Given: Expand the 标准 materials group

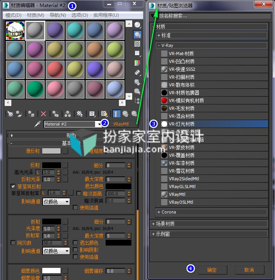Looking at the screenshot, I should (x=212, y=35).
